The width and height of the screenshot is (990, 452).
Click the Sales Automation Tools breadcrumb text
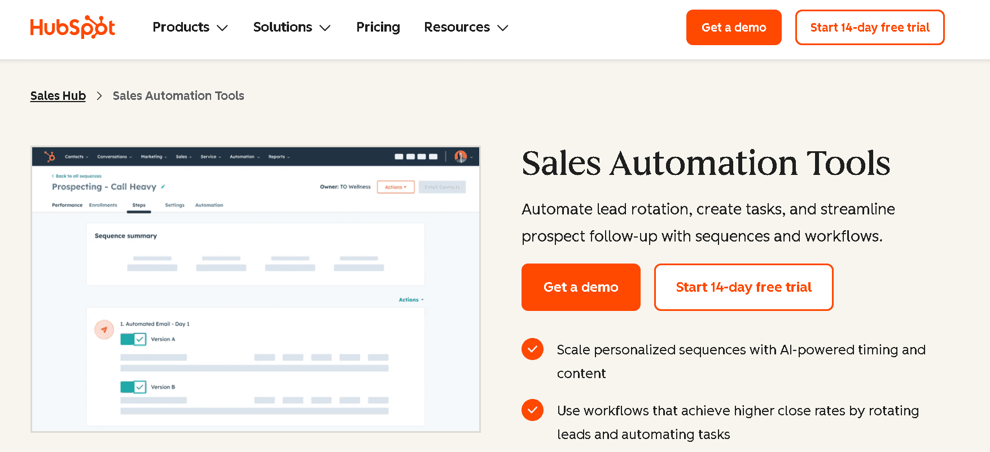(178, 96)
